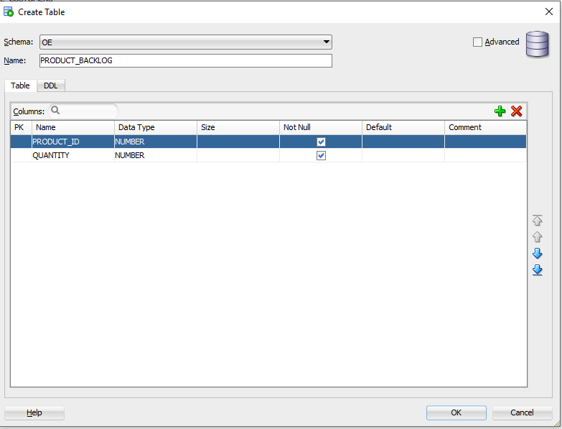562x429 pixels.
Task: Switch to the DDL tab
Action: point(50,86)
